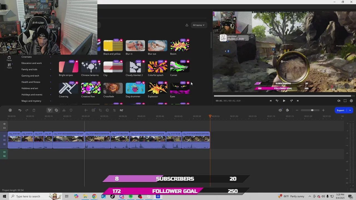Add a marker with shield-shaped icon
356x200 pixels.
point(71,110)
